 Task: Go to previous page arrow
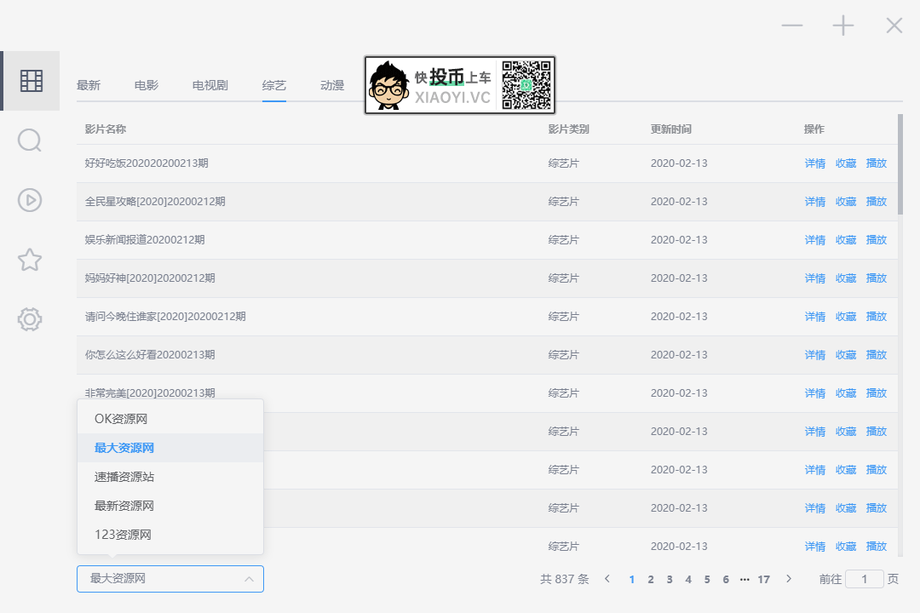[x=607, y=579]
